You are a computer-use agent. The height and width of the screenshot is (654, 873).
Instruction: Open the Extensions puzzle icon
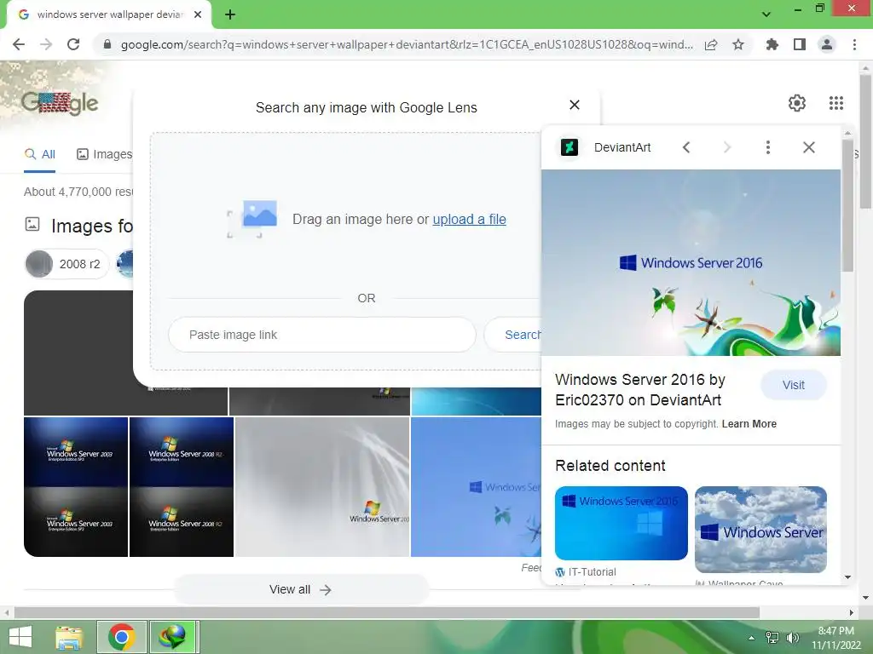pyautogui.click(x=772, y=44)
